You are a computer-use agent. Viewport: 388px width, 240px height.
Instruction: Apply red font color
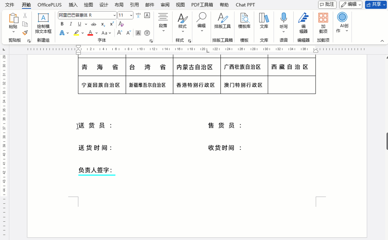pyautogui.click(x=90, y=33)
